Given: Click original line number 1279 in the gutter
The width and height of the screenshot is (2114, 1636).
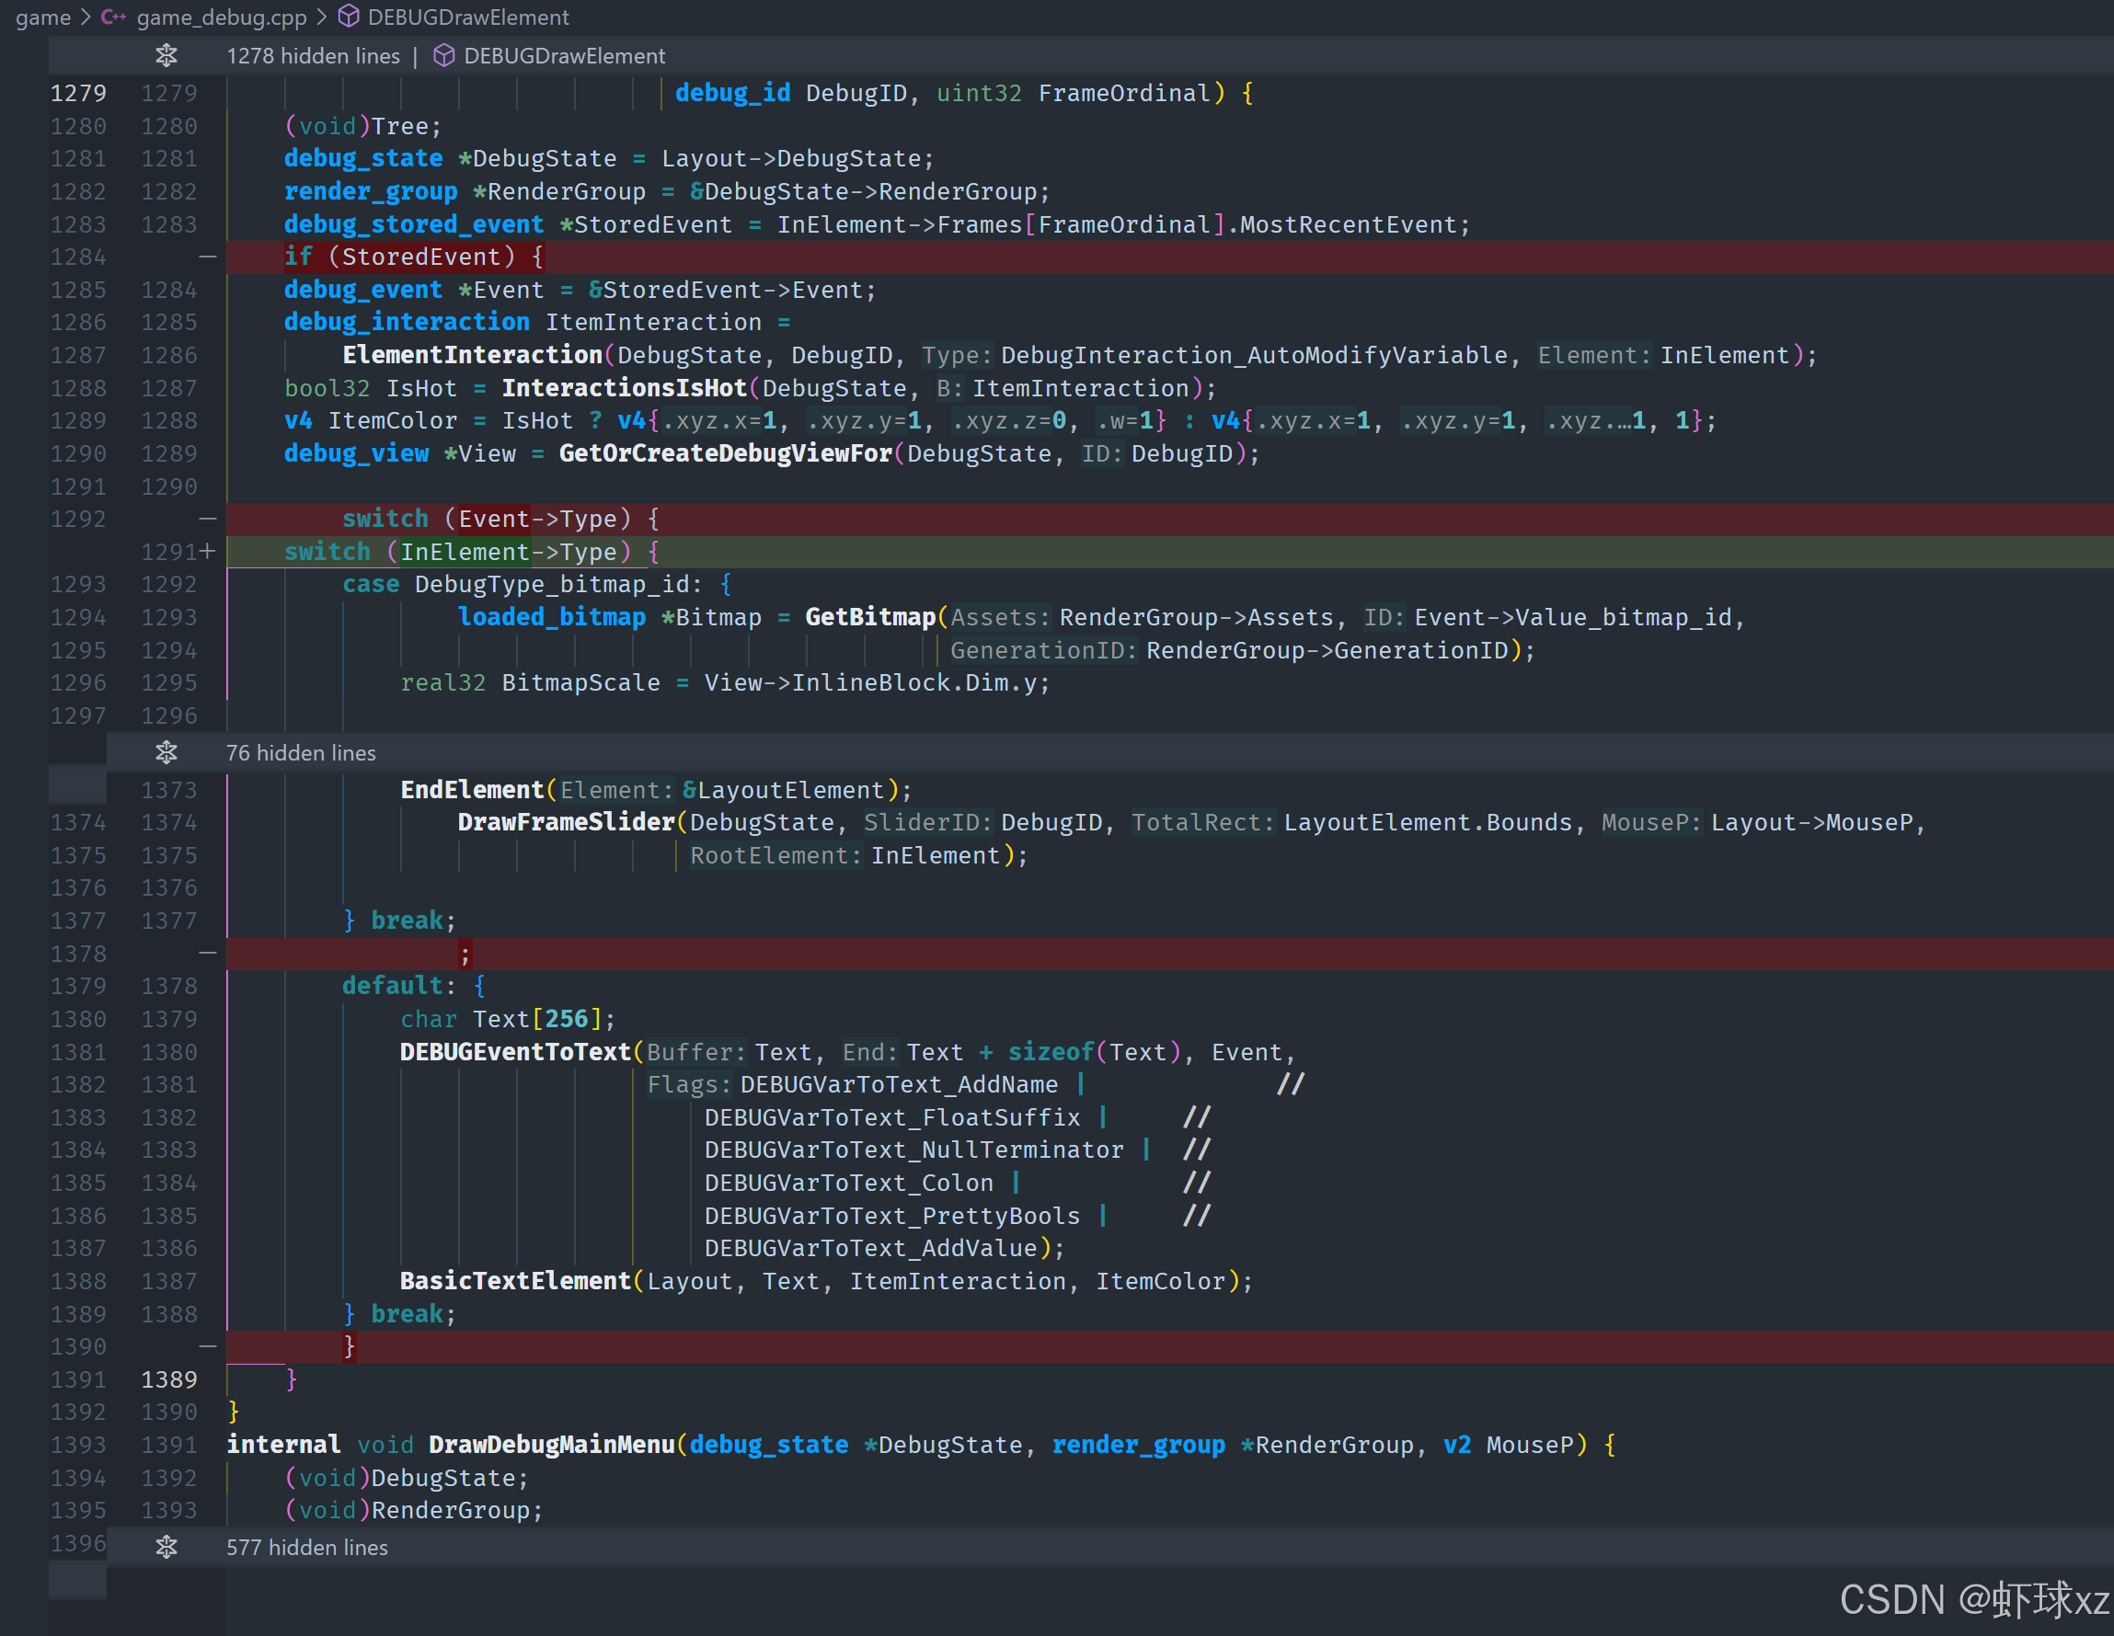Looking at the screenshot, I should (x=78, y=93).
